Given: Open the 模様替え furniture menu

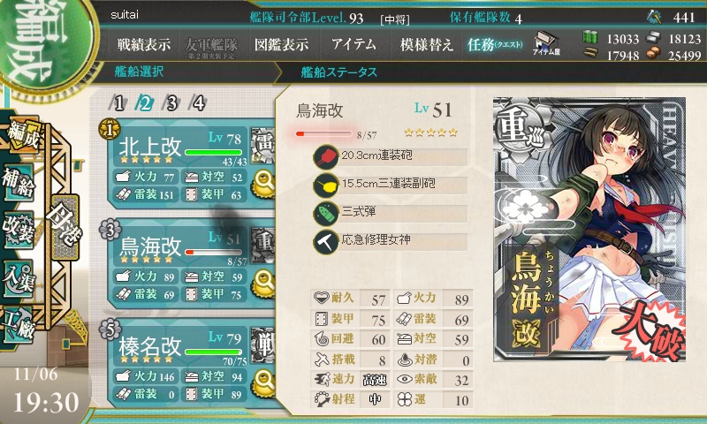Looking at the screenshot, I should coord(426,44).
